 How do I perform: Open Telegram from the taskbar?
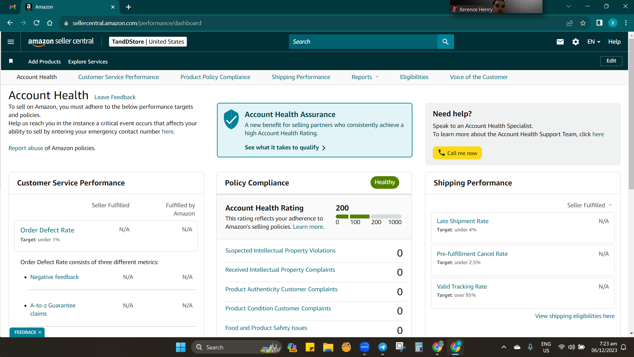(x=382, y=347)
